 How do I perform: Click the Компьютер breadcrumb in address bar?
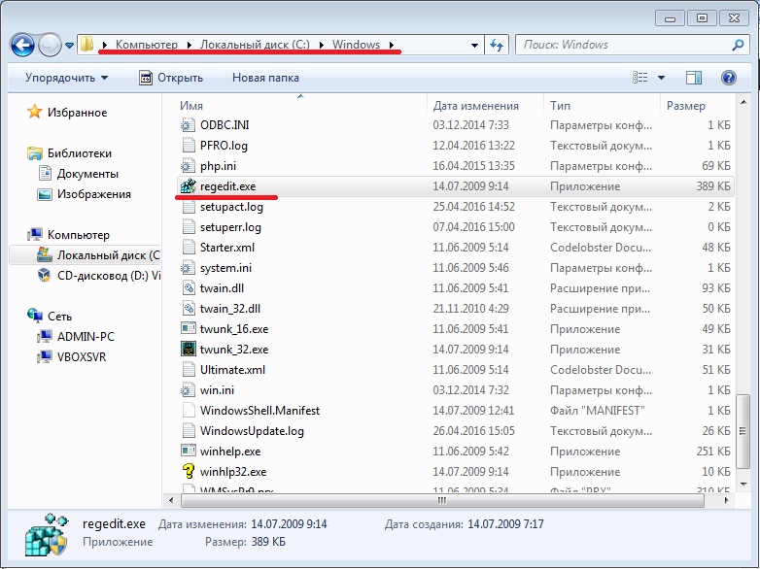coord(147,45)
